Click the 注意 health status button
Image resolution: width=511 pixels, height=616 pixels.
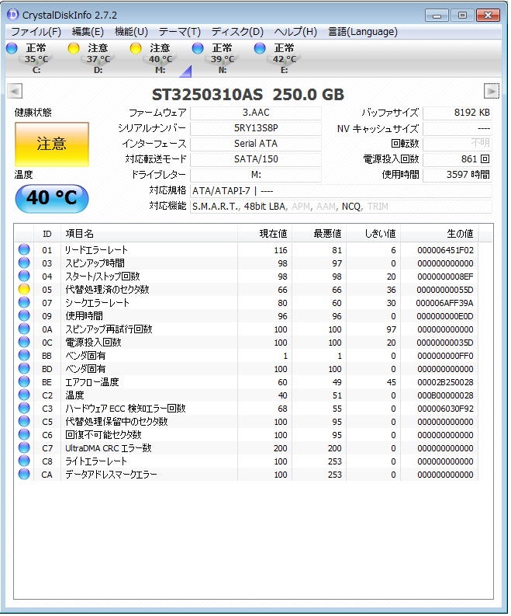coord(52,144)
